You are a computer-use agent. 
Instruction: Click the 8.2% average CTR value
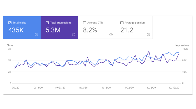click(x=90, y=30)
